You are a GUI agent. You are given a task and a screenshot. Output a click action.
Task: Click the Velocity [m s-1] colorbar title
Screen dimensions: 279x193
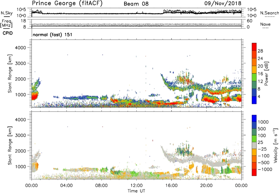pos(275,145)
